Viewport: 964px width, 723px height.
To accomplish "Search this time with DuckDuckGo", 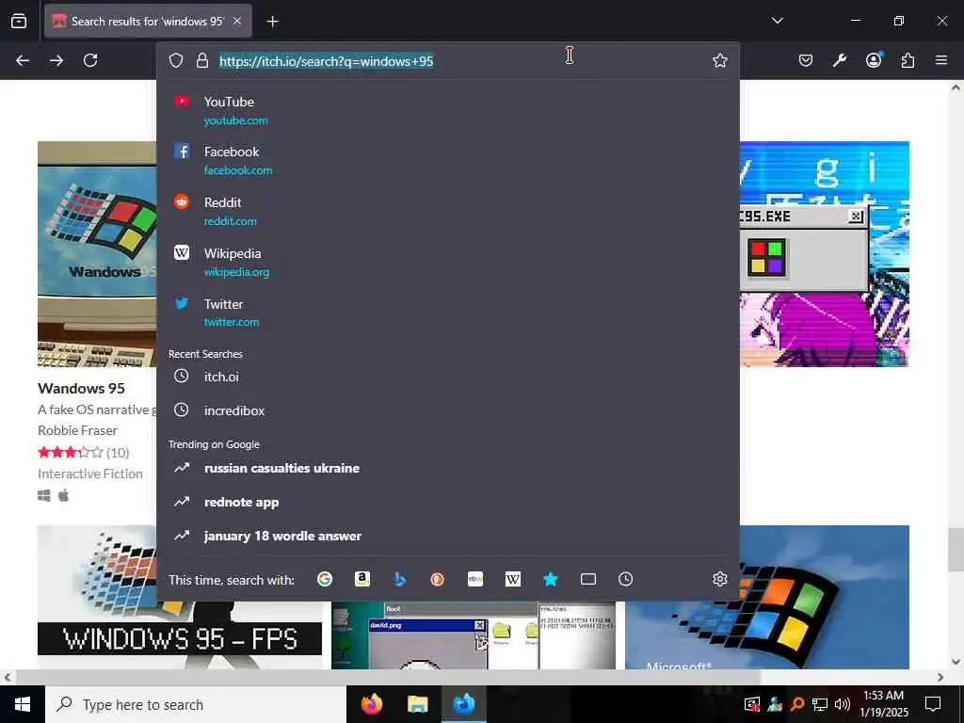I will [437, 579].
